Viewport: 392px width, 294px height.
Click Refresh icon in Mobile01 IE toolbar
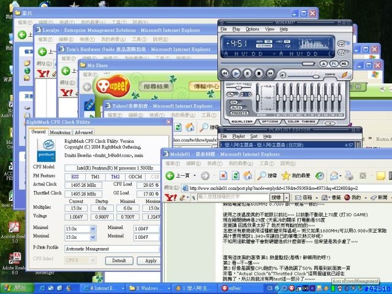[x=235, y=176]
